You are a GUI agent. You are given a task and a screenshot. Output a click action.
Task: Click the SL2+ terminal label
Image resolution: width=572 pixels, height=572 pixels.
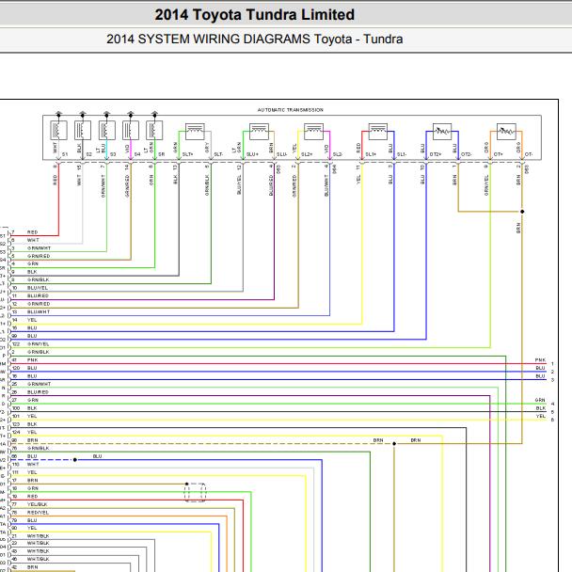tap(307, 154)
